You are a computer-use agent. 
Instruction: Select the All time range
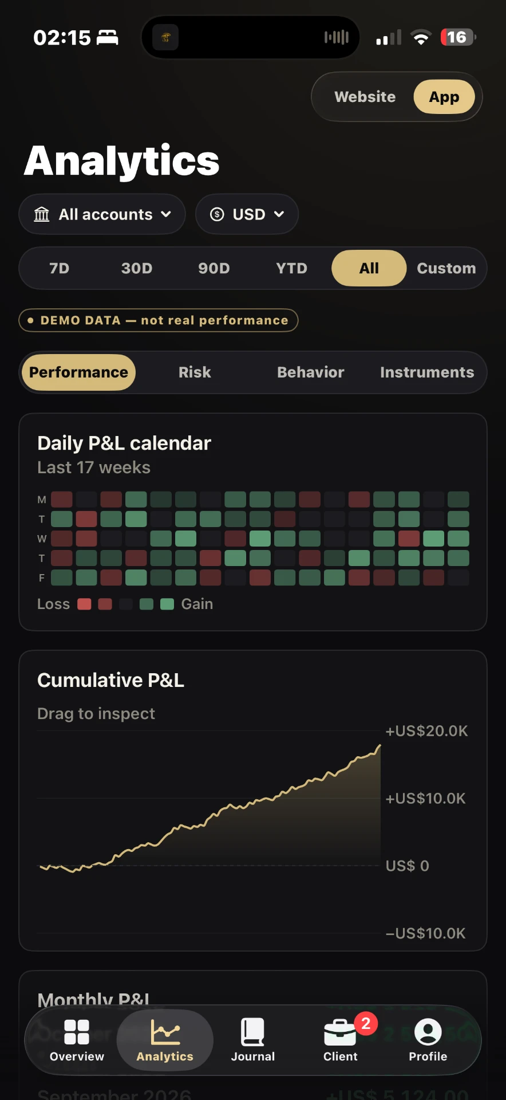coord(369,268)
